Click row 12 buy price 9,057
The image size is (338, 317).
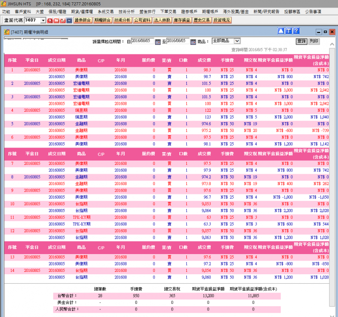pos(206,231)
